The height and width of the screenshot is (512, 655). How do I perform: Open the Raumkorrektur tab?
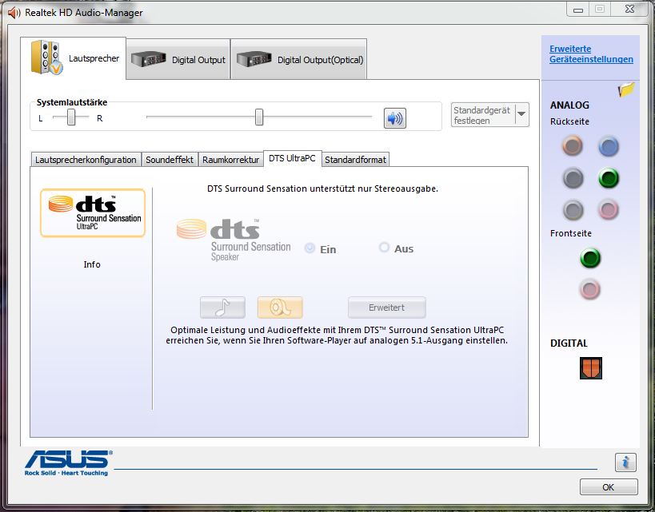pos(231,160)
